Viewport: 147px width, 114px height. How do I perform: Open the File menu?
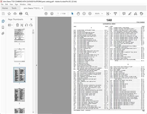tap(2, 4)
